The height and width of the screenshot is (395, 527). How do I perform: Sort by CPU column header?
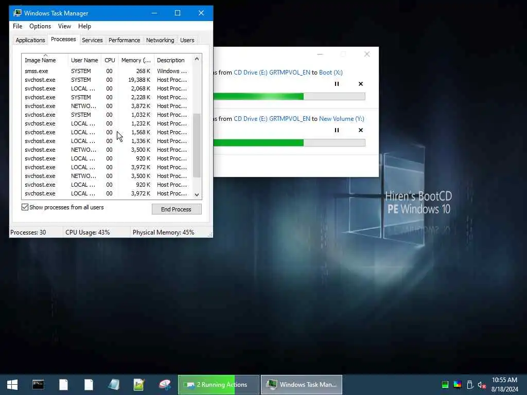(110, 60)
